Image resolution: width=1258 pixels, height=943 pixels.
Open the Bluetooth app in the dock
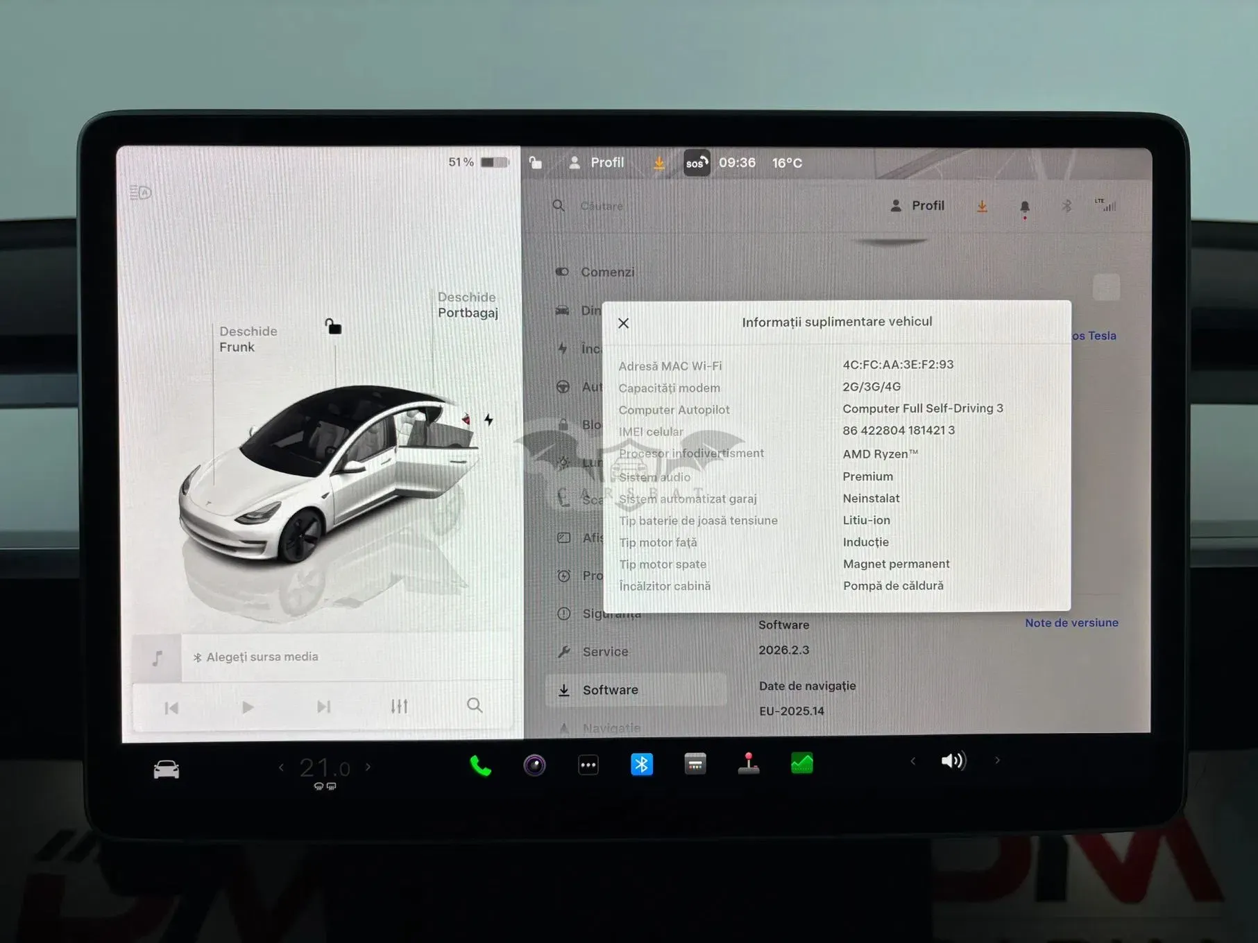(642, 764)
